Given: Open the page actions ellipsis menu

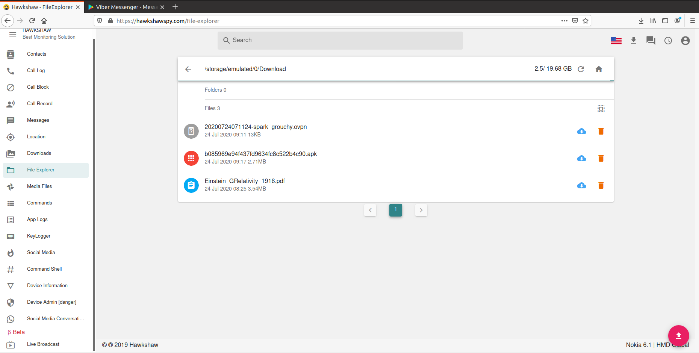Looking at the screenshot, I should point(564,21).
